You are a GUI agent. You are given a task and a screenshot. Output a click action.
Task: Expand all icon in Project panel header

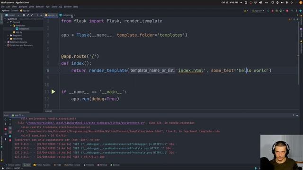[x=28, y=15]
